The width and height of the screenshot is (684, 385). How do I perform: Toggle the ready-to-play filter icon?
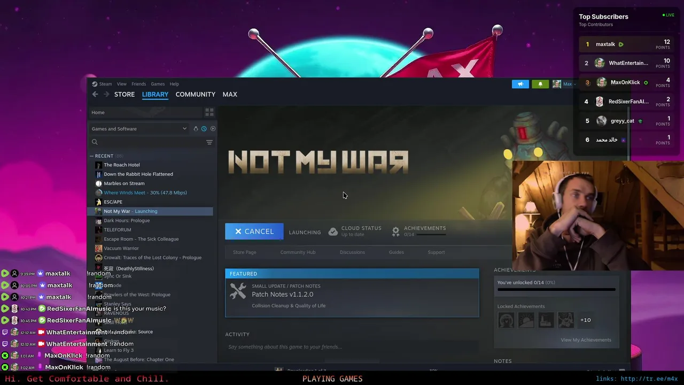(213, 128)
